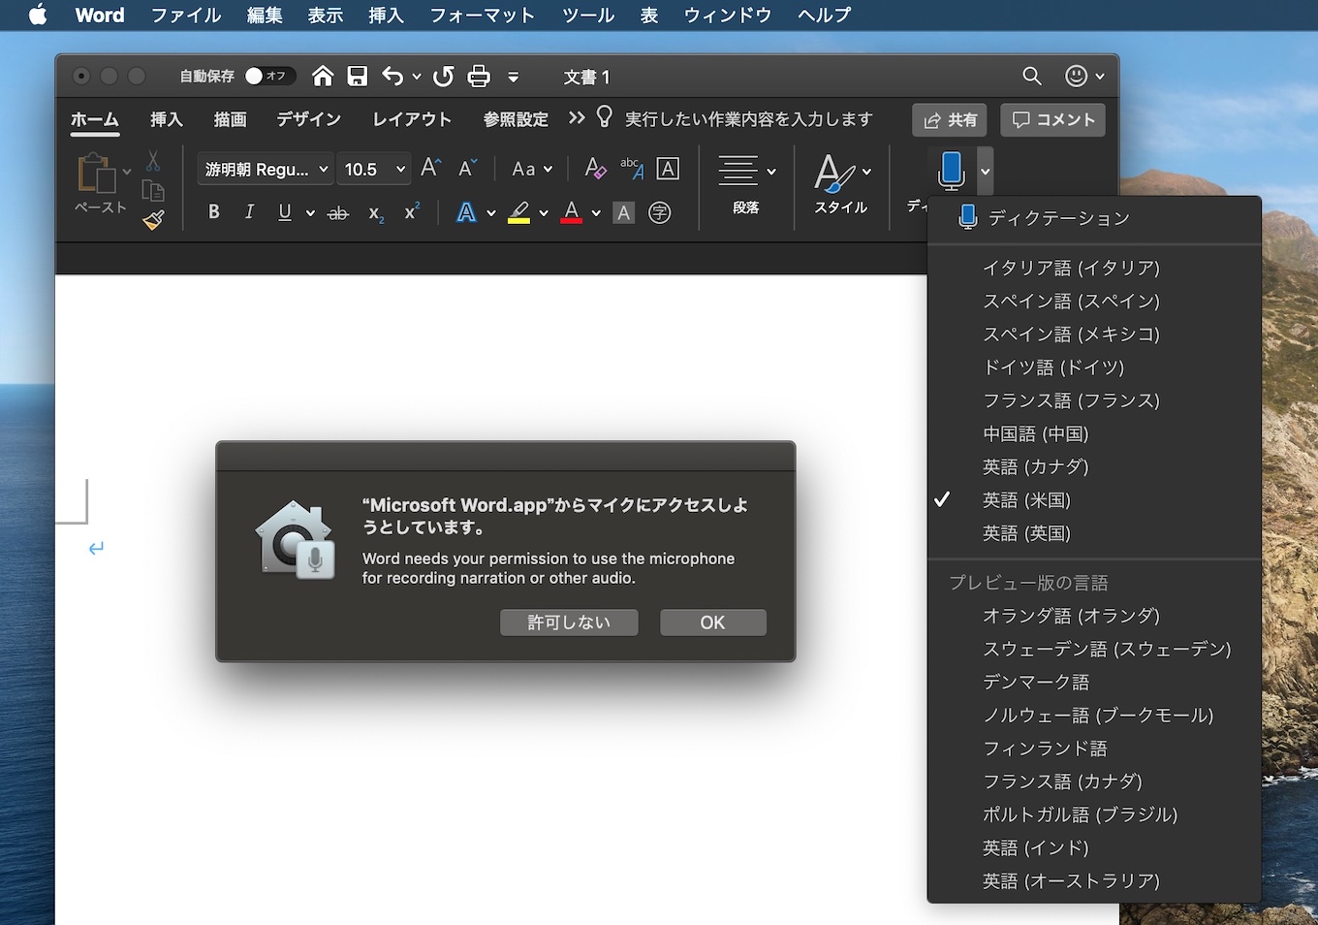
Task: Expand the undo history arrow
Action: [x=417, y=76]
